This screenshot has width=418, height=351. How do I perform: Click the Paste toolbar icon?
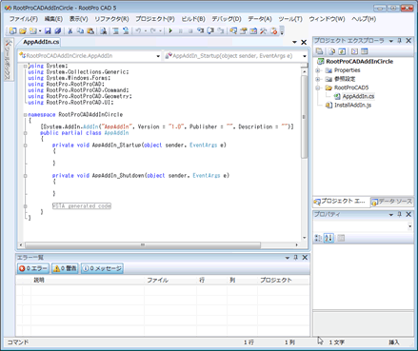(x=90, y=30)
